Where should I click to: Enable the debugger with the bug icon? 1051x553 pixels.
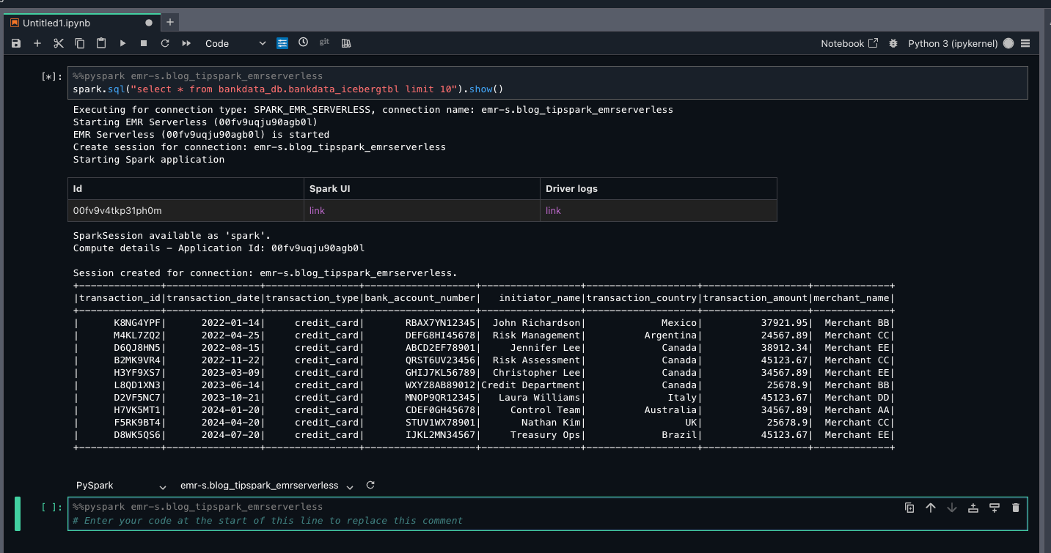893,44
